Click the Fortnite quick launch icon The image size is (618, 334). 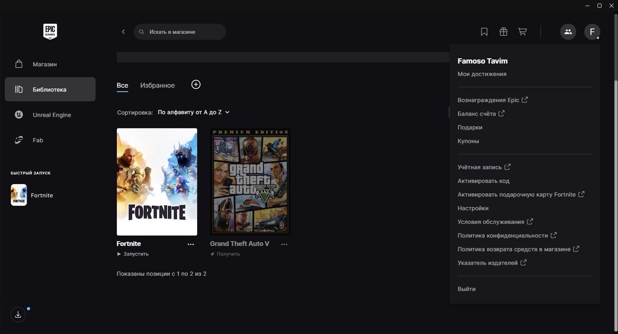(x=19, y=195)
